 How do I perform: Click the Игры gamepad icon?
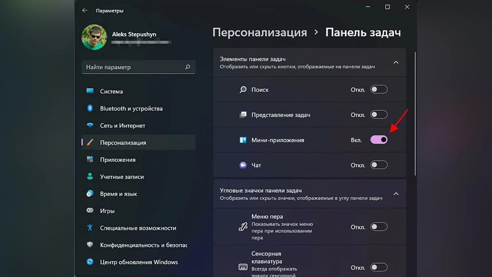tap(90, 211)
